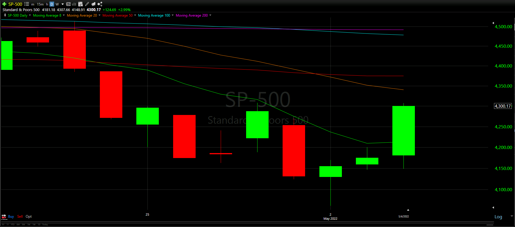Select the SP-500 ticker symbol label
This screenshot has height=227, width=515.
[x=15, y=4]
